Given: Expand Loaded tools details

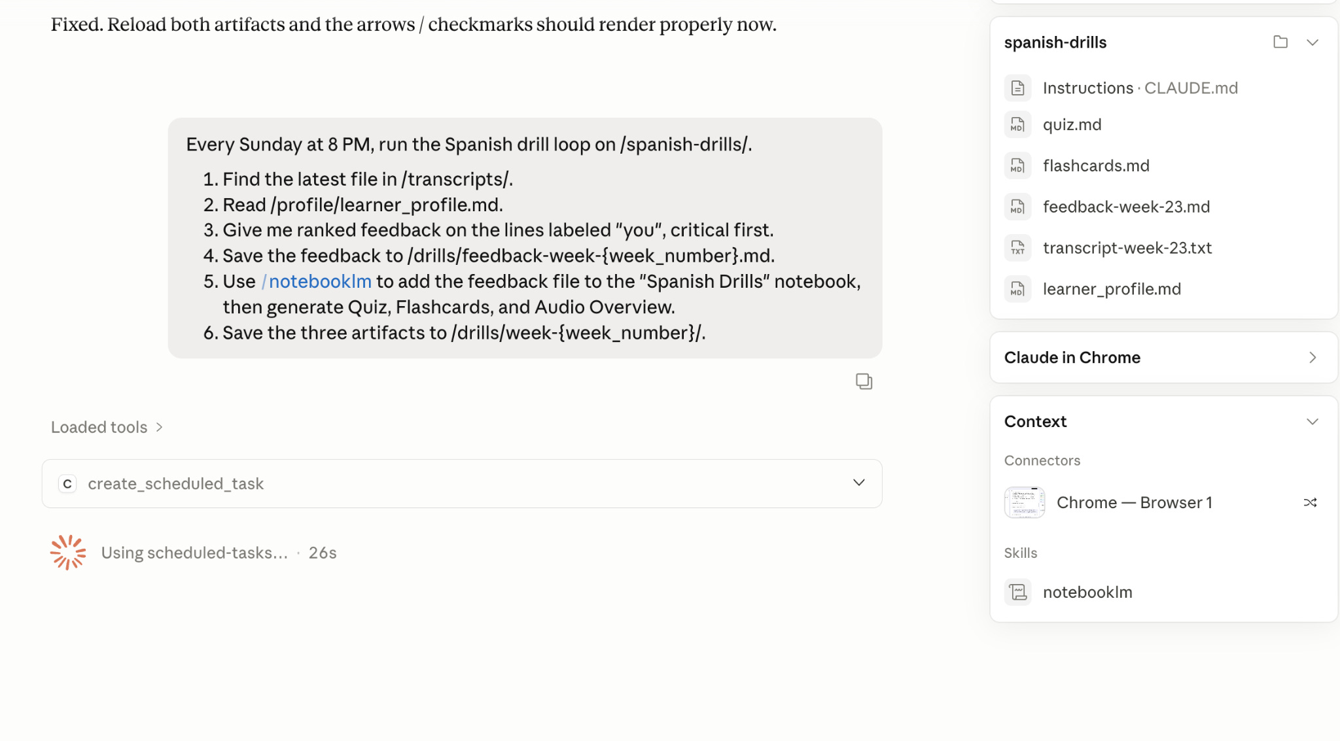Looking at the screenshot, I should (x=107, y=427).
